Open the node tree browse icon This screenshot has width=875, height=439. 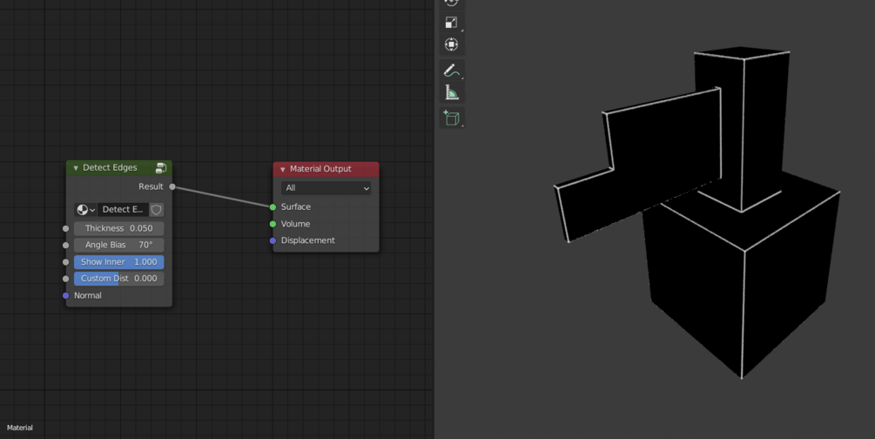85,209
